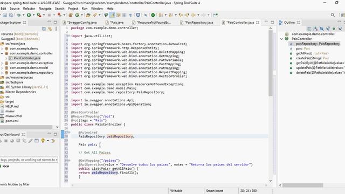Expand com.example.demo.repository package

tap(2, 73)
